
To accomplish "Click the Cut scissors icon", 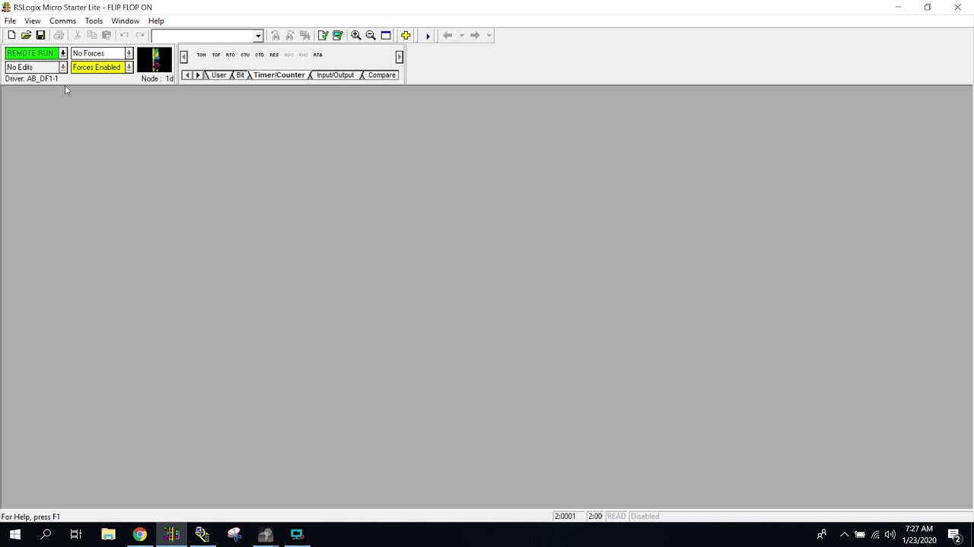I will (x=77, y=35).
